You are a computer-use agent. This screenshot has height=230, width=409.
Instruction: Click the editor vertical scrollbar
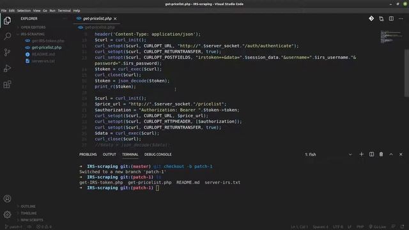406,73
